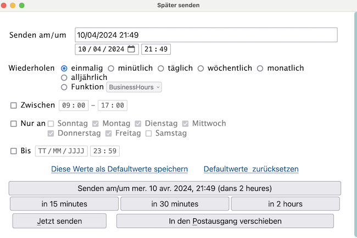Select the einmalig repeat option
Image resolution: width=357 pixels, height=238 pixels.
(x=64, y=68)
